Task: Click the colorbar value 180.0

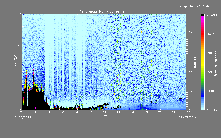Action: [211, 53]
